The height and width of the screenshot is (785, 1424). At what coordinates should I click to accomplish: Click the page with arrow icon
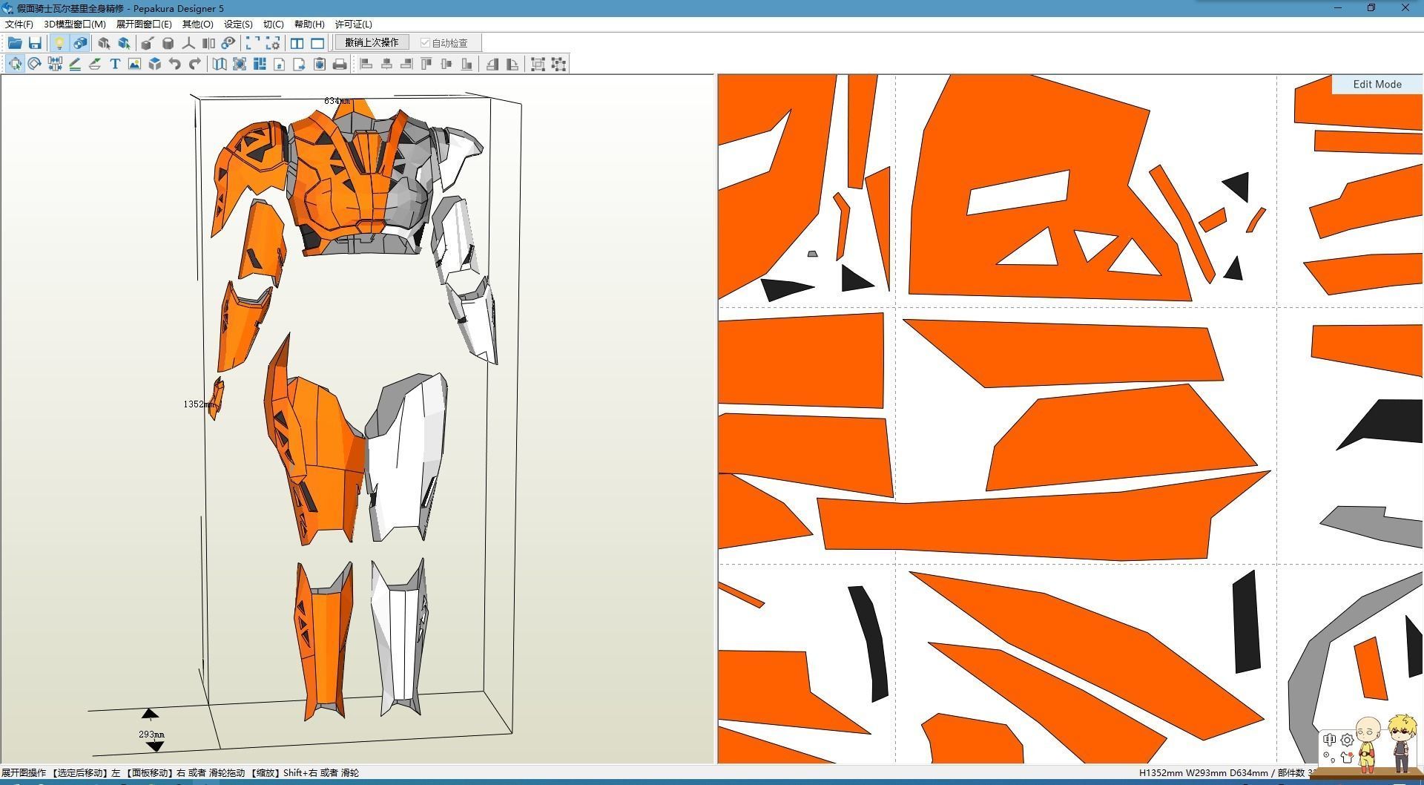pyautogui.click(x=299, y=64)
